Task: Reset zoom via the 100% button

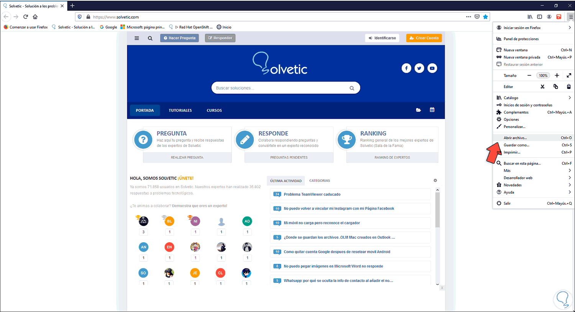Action: (x=543, y=76)
